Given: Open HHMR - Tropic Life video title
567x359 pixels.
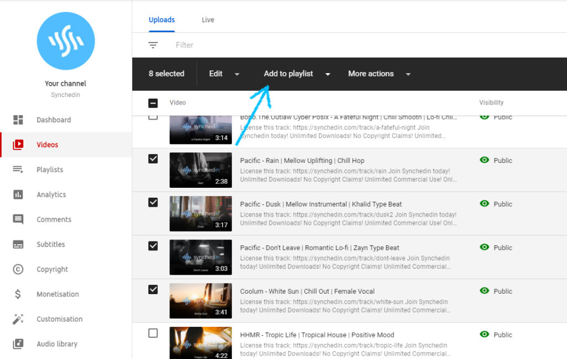Looking at the screenshot, I should [317, 335].
